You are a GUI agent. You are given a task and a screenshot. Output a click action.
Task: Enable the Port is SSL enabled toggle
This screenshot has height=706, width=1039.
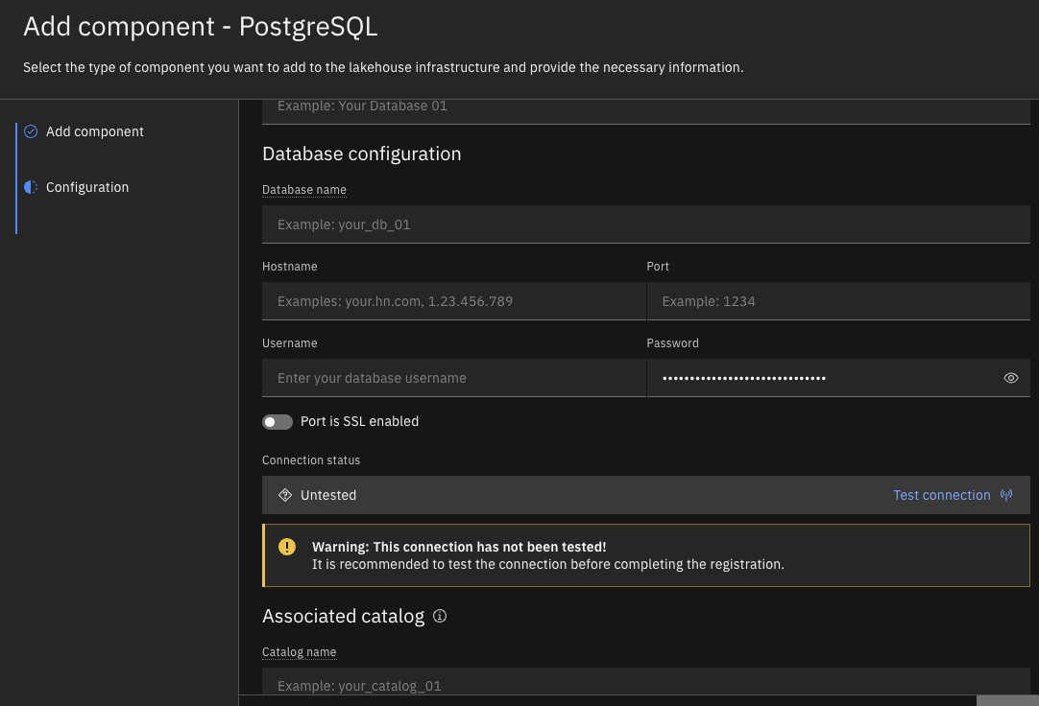(x=278, y=421)
